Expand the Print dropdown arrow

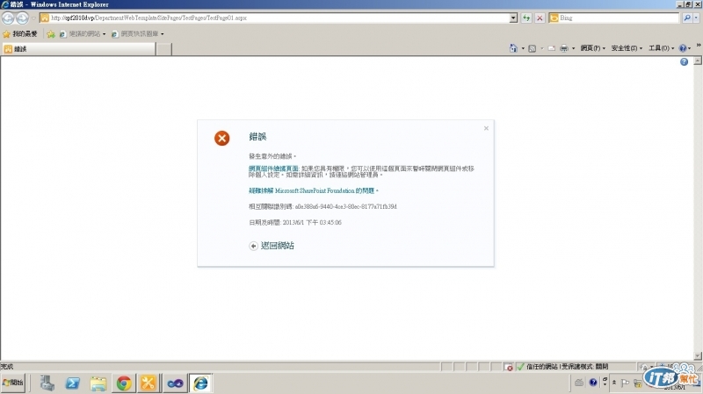(574, 48)
